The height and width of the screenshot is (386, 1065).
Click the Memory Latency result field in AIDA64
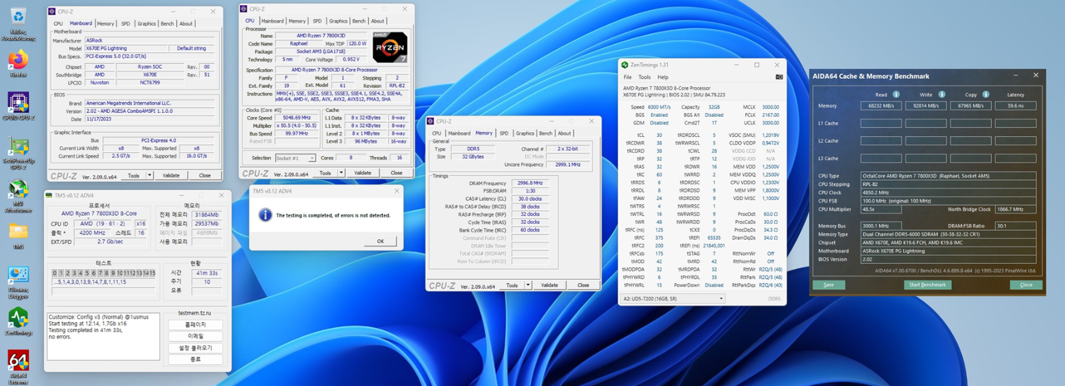pyautogui.click(x=1016, y=106)
